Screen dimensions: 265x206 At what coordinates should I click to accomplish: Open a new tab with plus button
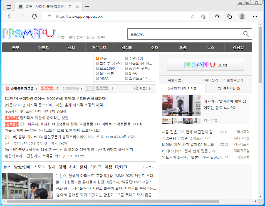click(x=87, y=7)
